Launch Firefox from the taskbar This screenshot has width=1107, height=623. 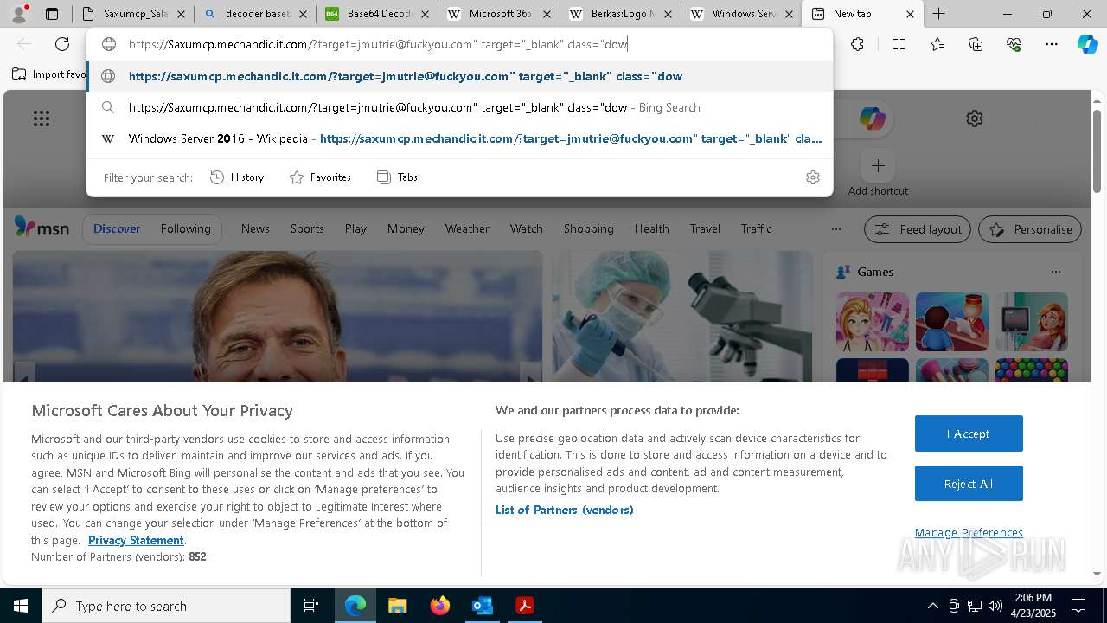coord(440,606)
